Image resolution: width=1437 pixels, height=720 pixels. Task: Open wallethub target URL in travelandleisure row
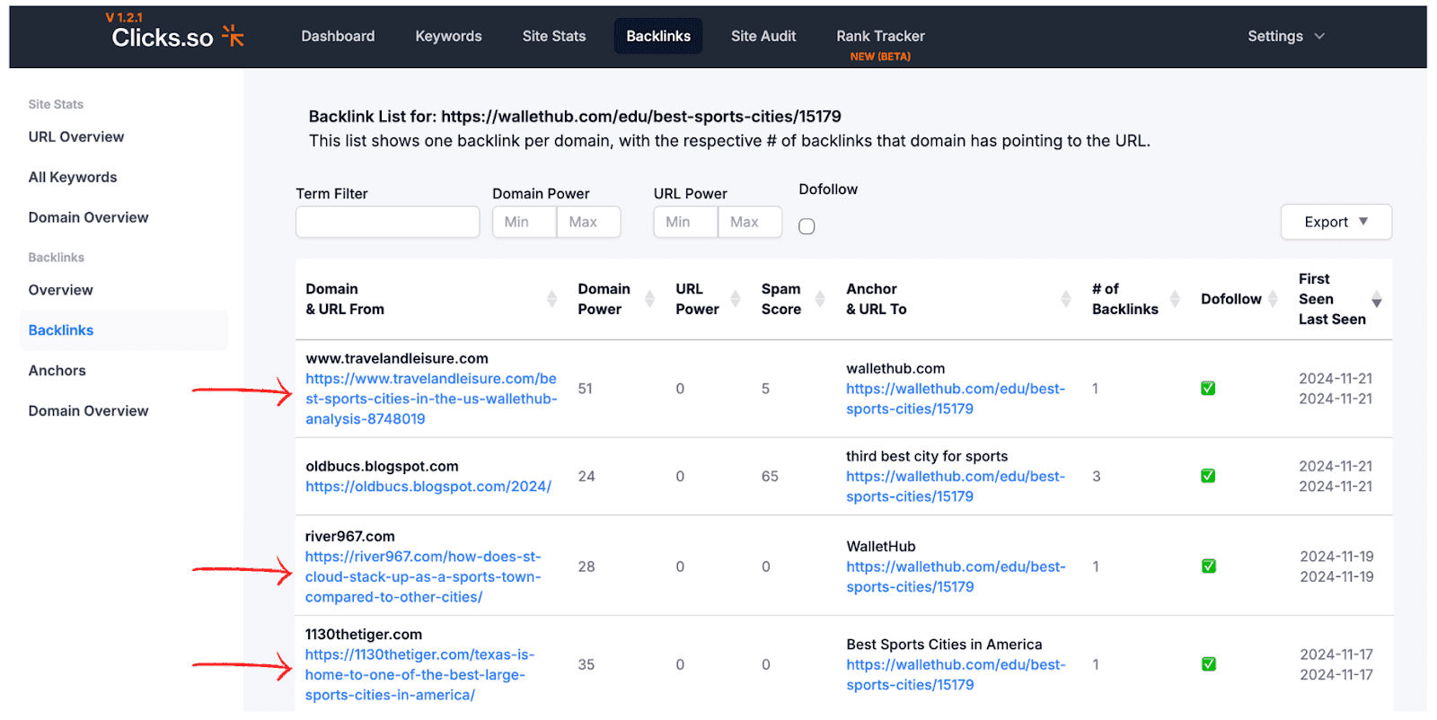pyautogui.click(x=956, y=399)
